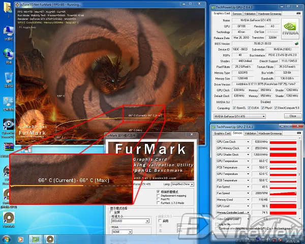Screen dimensions: 305x244
Task: Open the WinRAR desktop icon
Action: [8, 145]
